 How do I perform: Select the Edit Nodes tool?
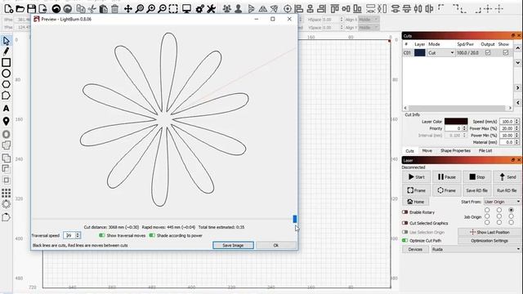(6, 96)
